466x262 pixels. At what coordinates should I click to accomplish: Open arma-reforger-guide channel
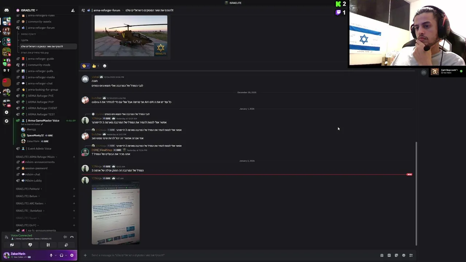41,59
